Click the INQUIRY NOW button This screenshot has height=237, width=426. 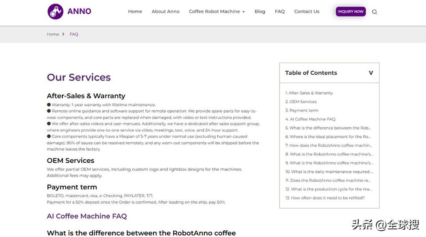click(x=350, y=12)
